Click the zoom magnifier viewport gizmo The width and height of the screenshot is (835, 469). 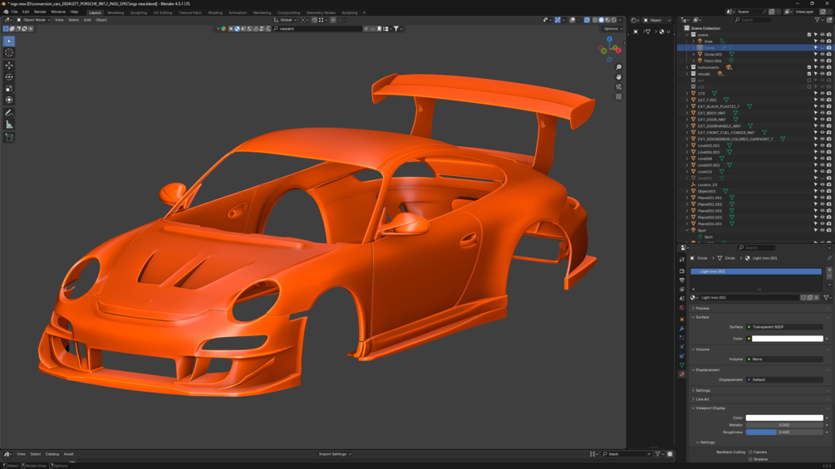[x=619, y=67]
